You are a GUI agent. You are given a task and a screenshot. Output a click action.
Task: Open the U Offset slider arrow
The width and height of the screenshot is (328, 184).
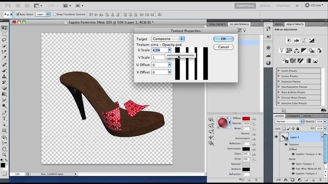click(170, 65)
